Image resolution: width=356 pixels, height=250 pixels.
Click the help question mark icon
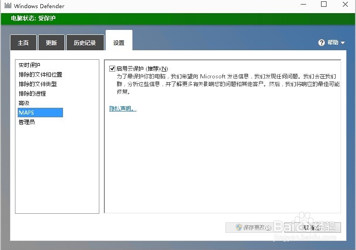pyautogui.click(x=322, y=43)
